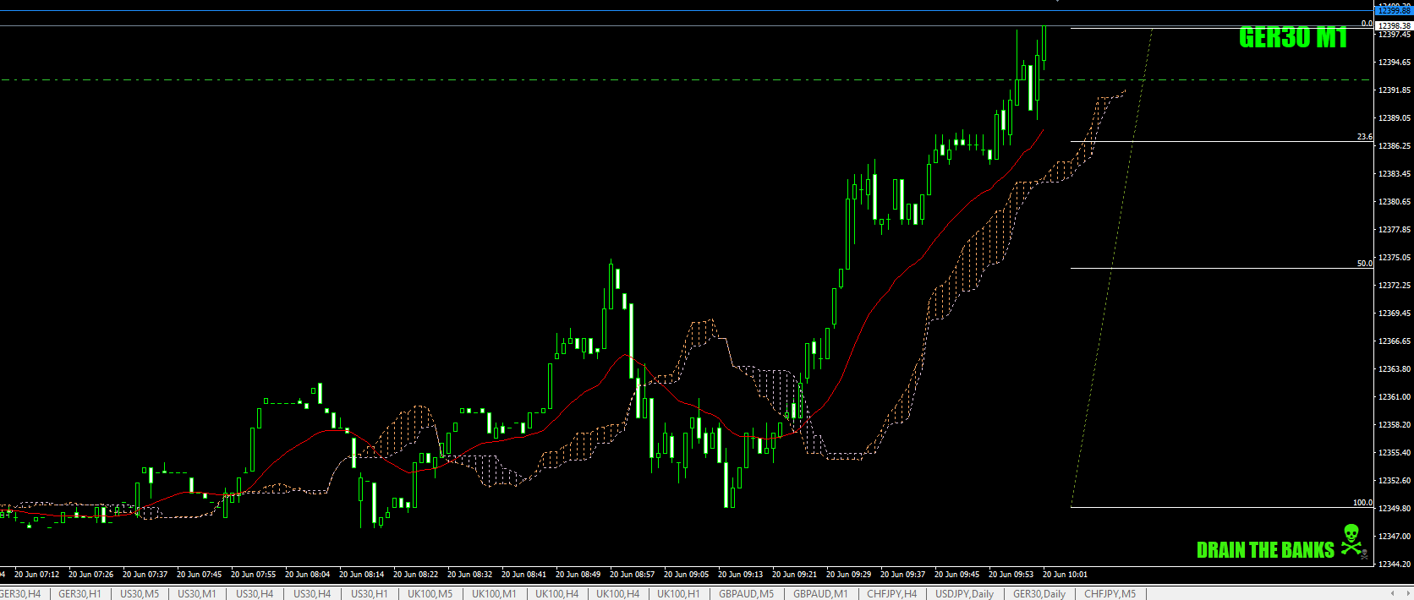Image resolution: width=1414 pixels, height=600 pixels.
Task: Click the 20 Jun 09:53 time label
Action: click(x=1011, y=575)
